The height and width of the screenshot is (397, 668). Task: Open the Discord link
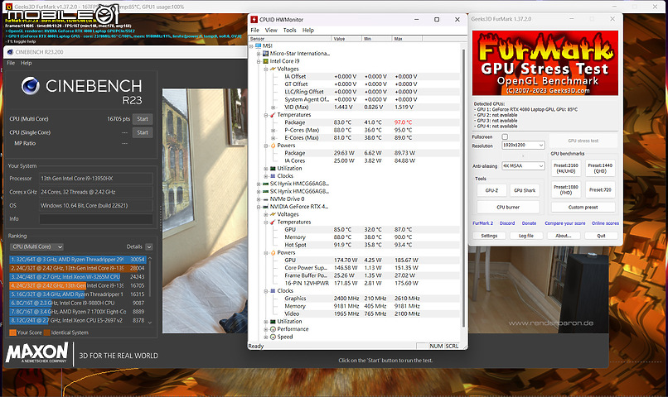click(x=507, y=223)
